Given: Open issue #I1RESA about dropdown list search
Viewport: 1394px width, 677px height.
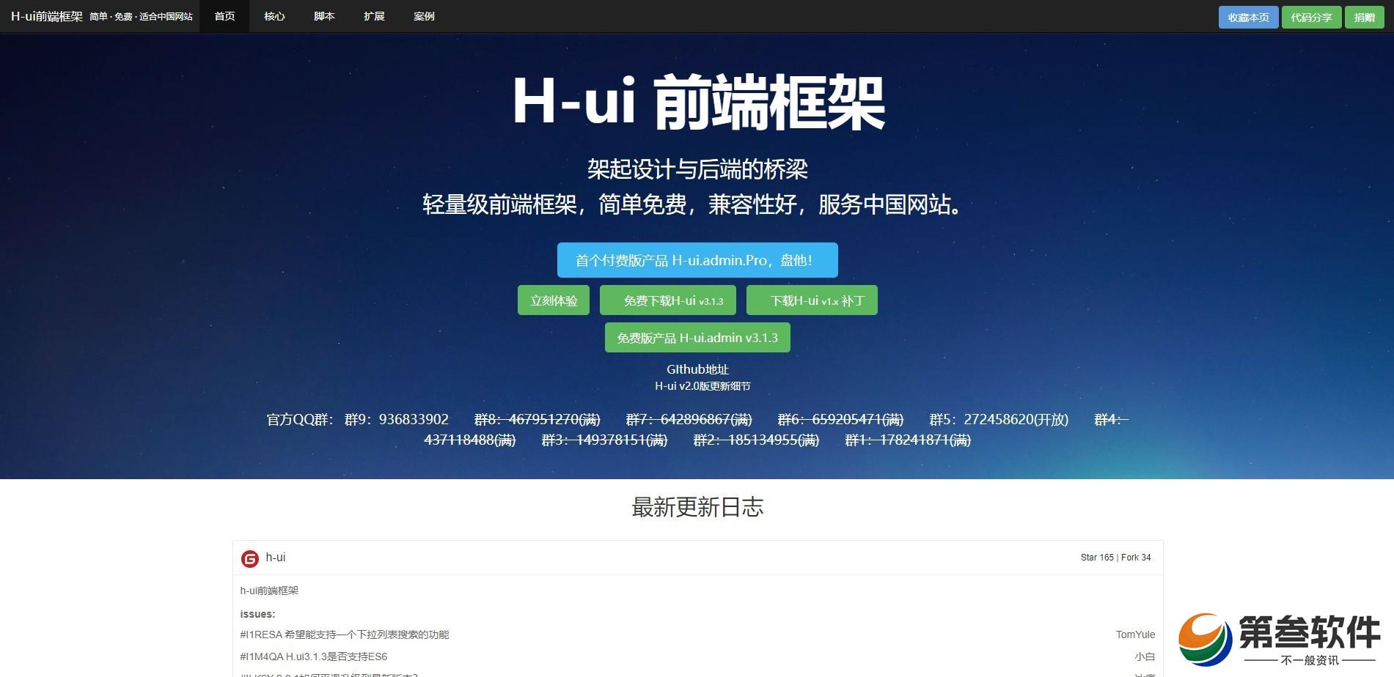Looking at the screenshot, I should [x=345, y=635].
